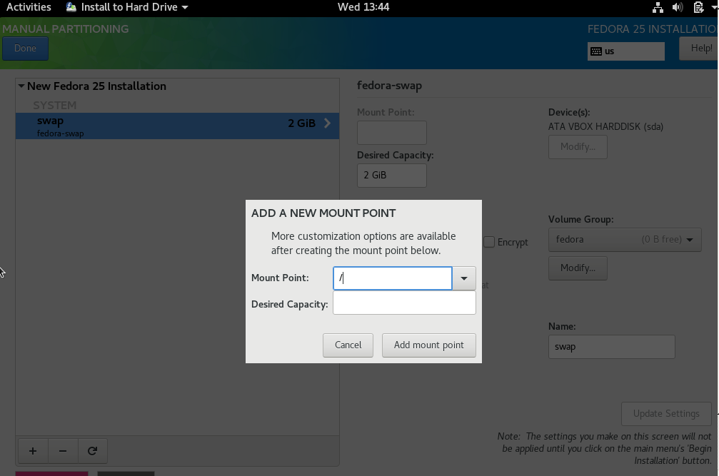Toggle the Encrypt checkbox

click(489, 242)
